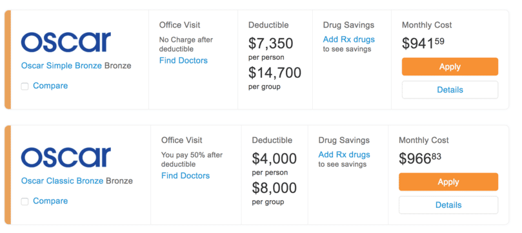Check the Compare box for Oscar Classic Bronze
This screenshot has width=522, height=233.
pyautogui.click(x=25, y=201)
